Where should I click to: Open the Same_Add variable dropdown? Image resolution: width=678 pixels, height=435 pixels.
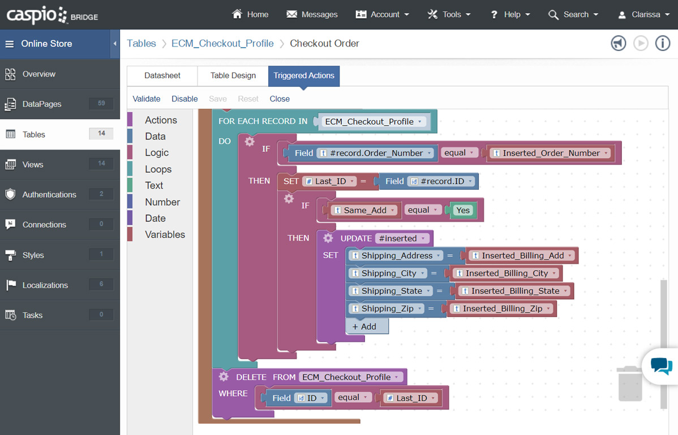[364, 210]
